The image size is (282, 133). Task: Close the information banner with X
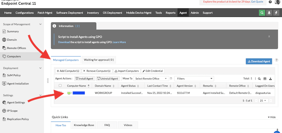click(x=269, y=36)
